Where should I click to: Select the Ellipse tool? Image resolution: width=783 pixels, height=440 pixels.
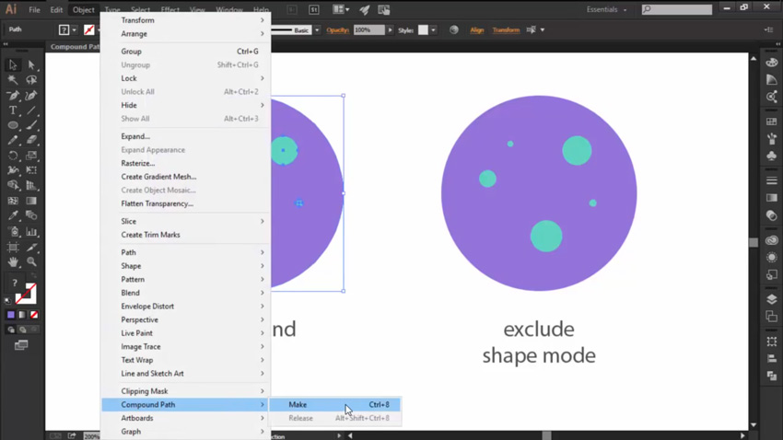pos(13,125)
